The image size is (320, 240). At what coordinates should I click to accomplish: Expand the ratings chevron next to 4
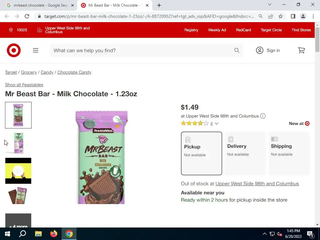coord(217,123)
